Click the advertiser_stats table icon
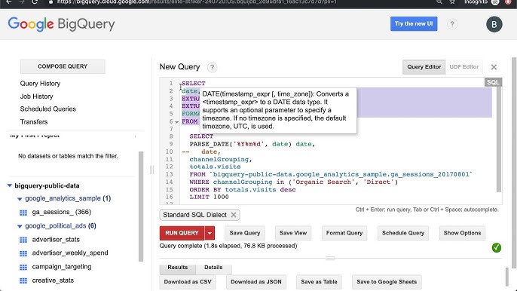The image size is (517, 291). 23,240
